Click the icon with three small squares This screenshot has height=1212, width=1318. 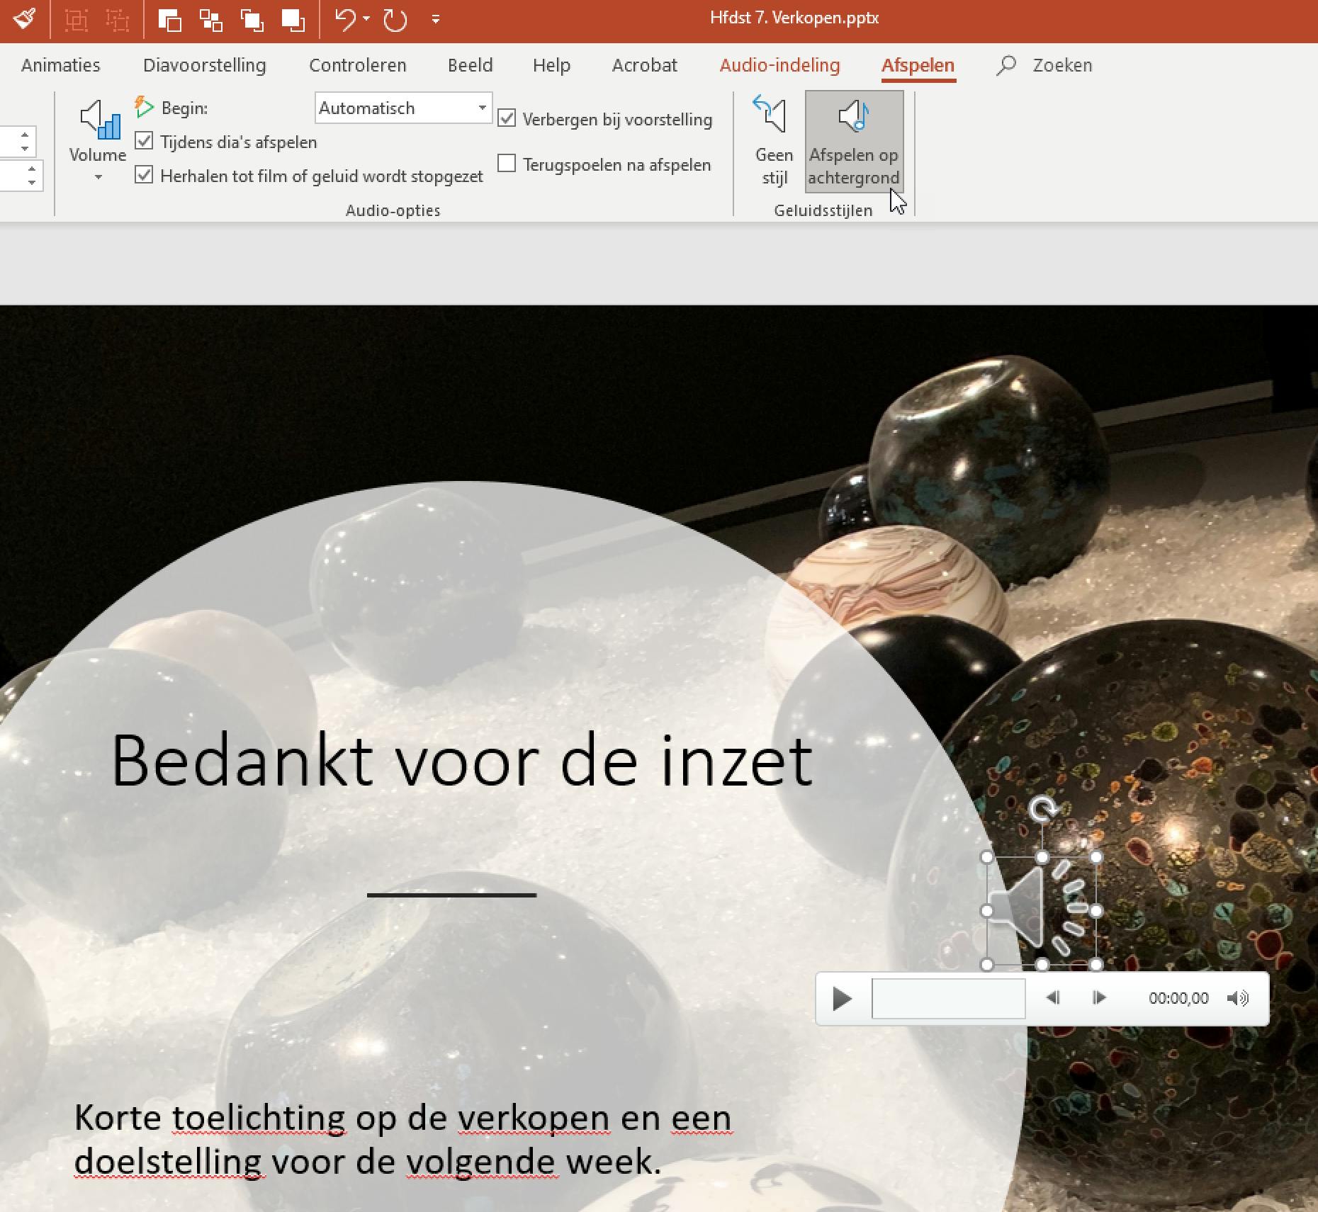[210, 20]
